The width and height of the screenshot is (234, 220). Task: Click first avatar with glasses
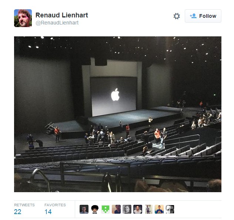point(84,209)
